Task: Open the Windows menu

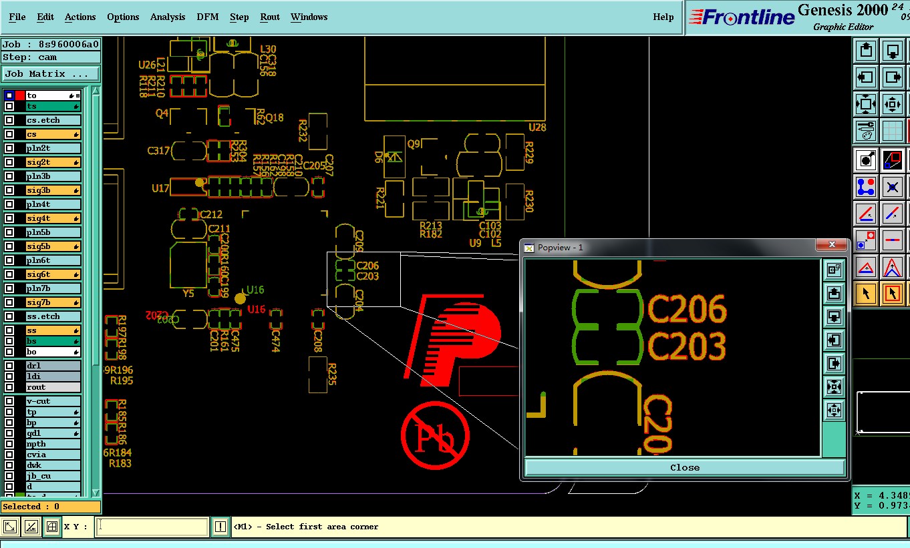Action: (x=309, y=17)
